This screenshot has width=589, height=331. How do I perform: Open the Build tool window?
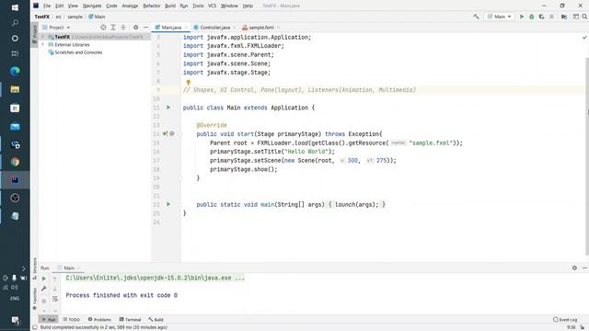[156, 319]
